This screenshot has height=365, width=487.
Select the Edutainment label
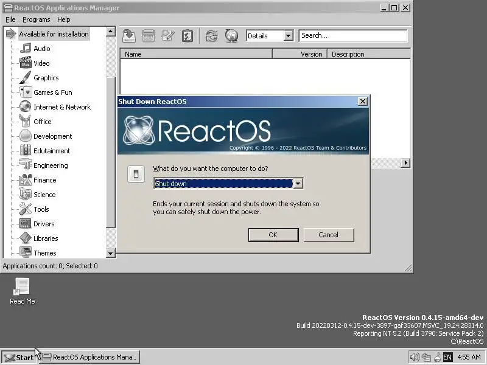(x=52, y=151)
